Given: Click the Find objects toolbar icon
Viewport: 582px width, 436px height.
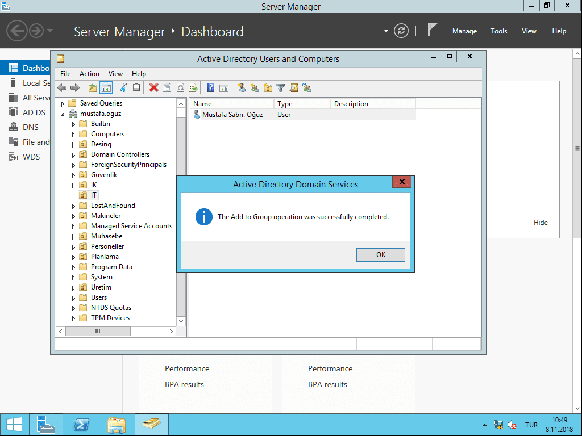Looking at the screenshot, I should point(294,88).
